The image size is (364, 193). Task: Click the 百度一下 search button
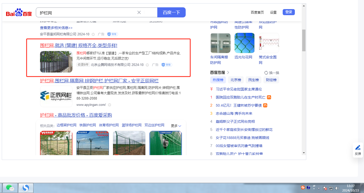(x=171, y=12)
